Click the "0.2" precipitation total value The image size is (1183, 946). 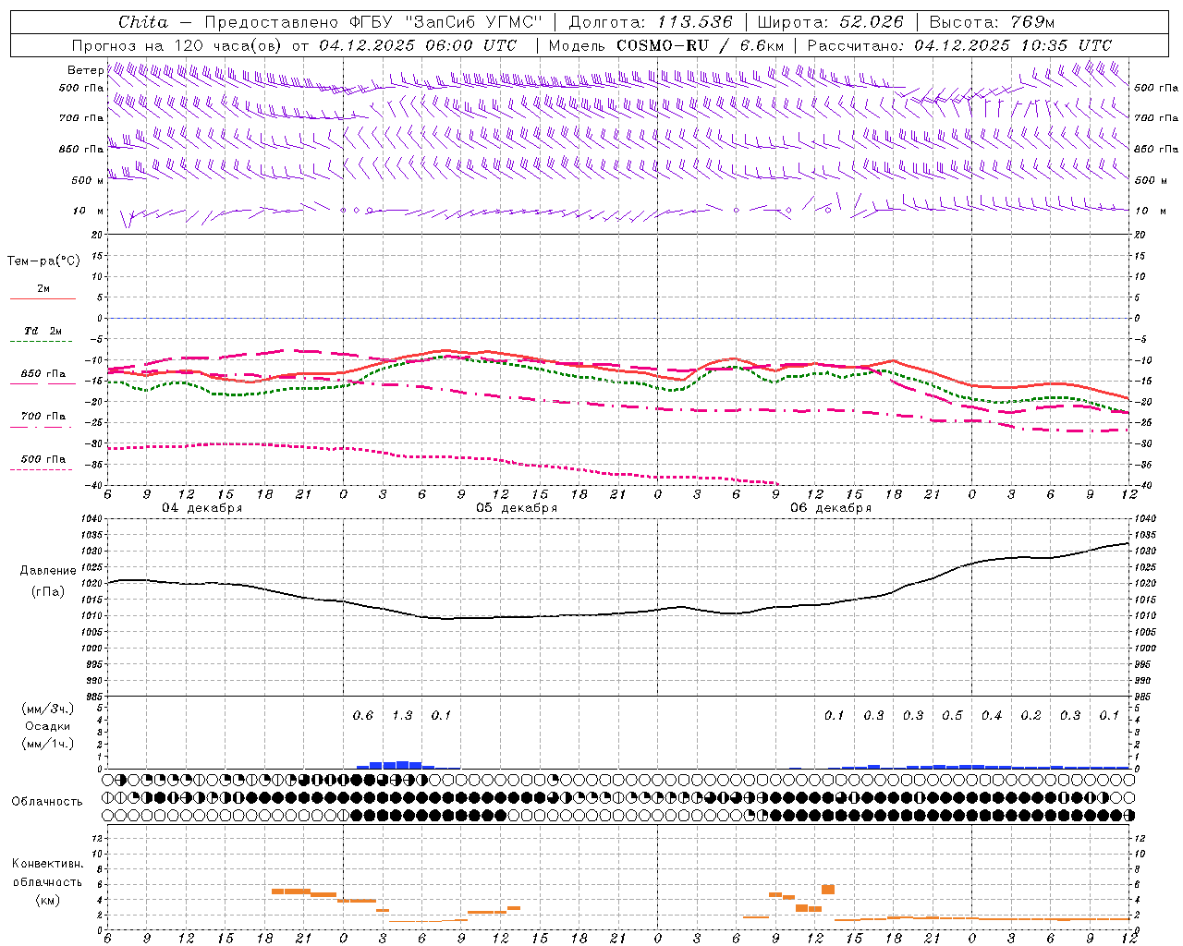pos(1031,716)
